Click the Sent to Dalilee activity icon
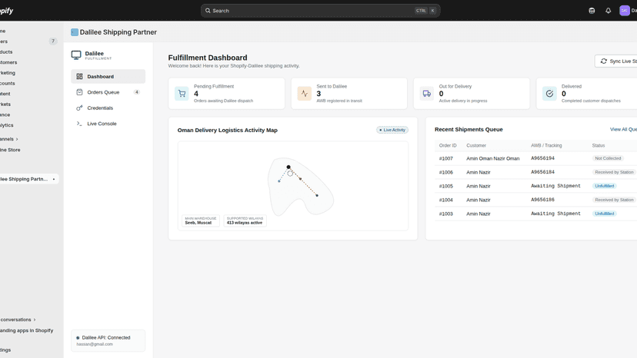The width and height of the screenshot is (637, 358). click(x=305, y=94)
